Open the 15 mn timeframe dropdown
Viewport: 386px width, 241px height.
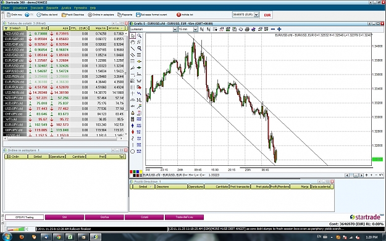click(x=195, y=29)
